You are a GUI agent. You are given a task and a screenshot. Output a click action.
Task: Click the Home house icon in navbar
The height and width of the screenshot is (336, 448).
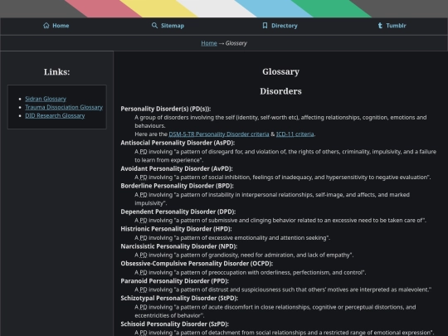coord(46,26)
